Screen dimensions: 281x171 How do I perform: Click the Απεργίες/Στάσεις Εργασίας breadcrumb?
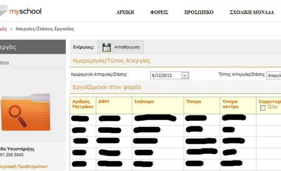coord(45,29)
